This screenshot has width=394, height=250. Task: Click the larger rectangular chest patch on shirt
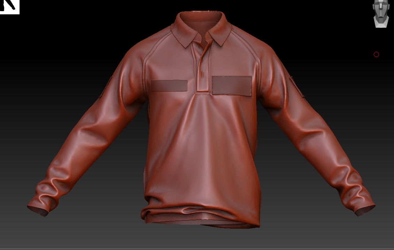point(232,86)
